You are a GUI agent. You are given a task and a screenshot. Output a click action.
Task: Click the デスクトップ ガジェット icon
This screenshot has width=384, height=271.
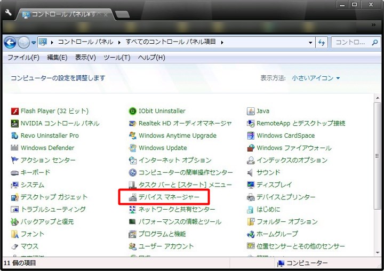click(x=15, y=197)
